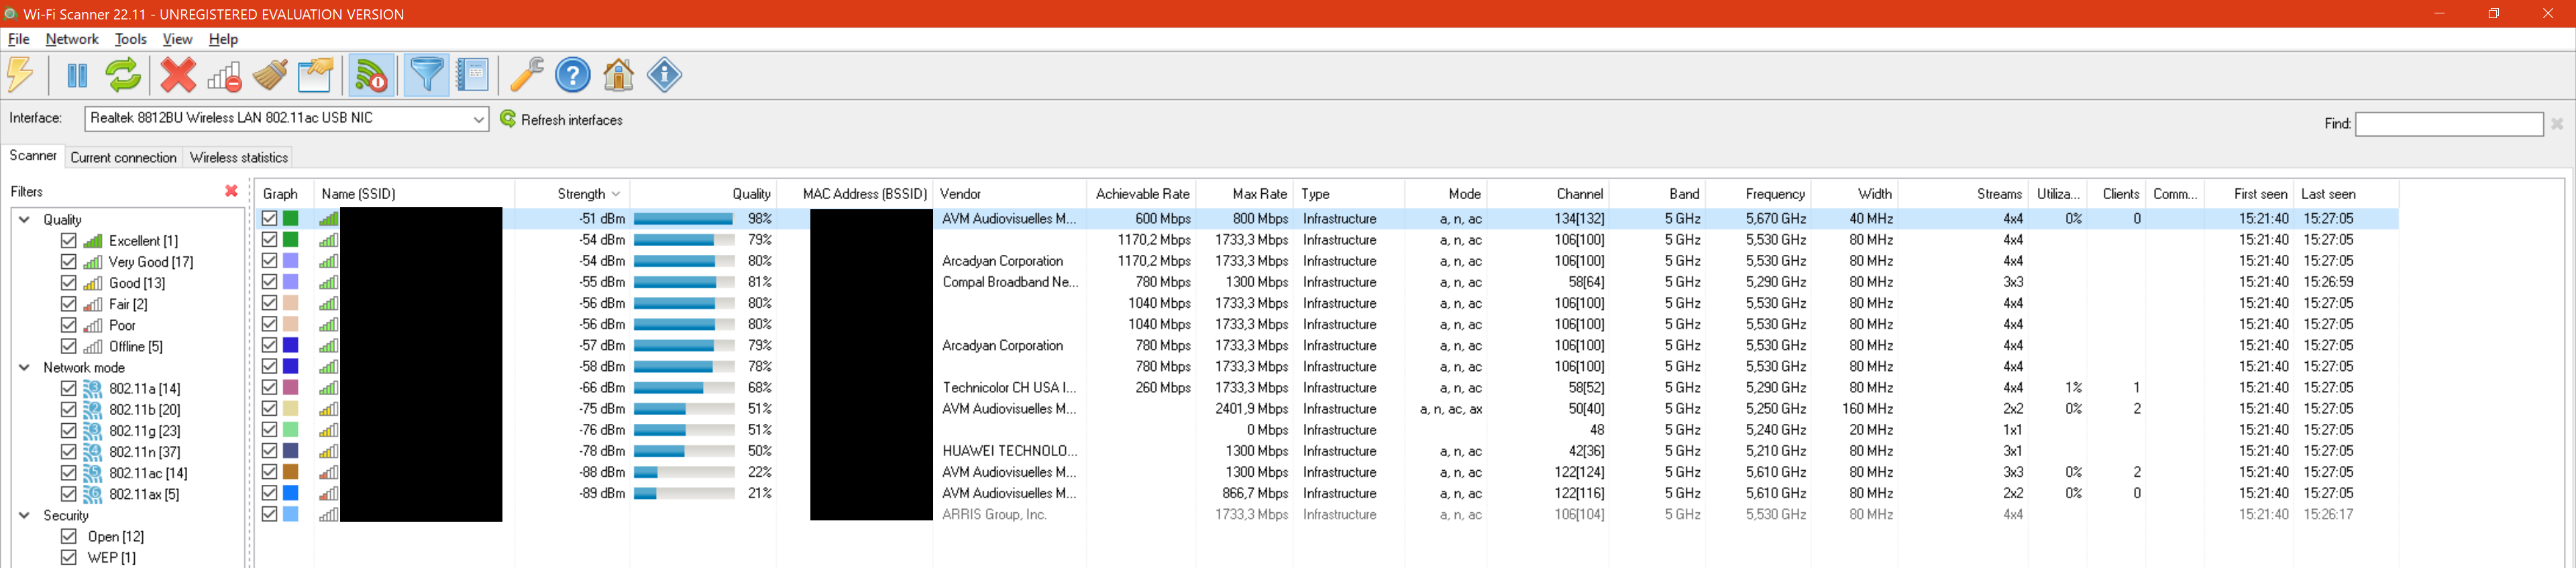Select the HUAWEI TECHNOLO... vendor row

1327,451
